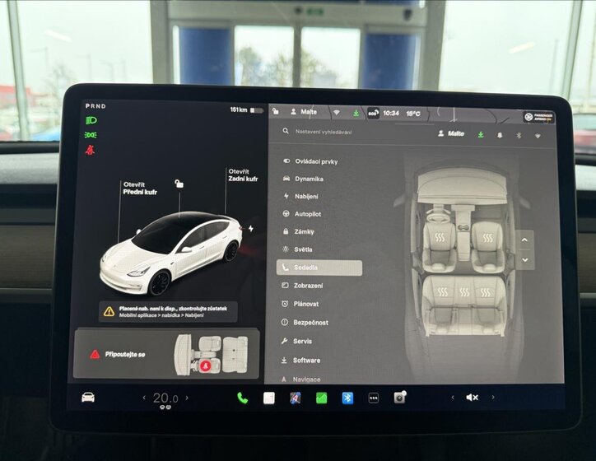Tap the 151 km battery range indicator
This screenshot has width=596, height=461.
[246, 109]
